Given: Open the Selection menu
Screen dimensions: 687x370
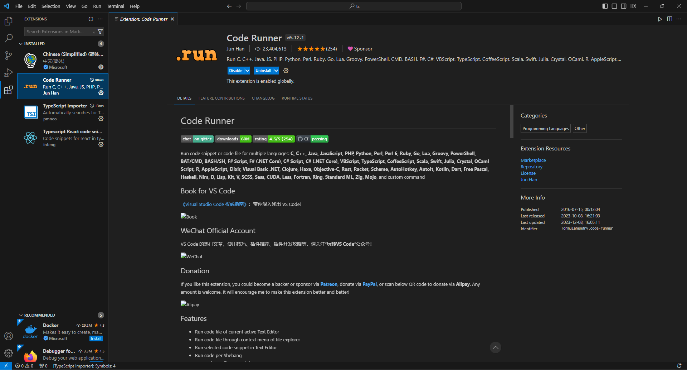Looking at the screenshot, I should [x=51, y=6].
